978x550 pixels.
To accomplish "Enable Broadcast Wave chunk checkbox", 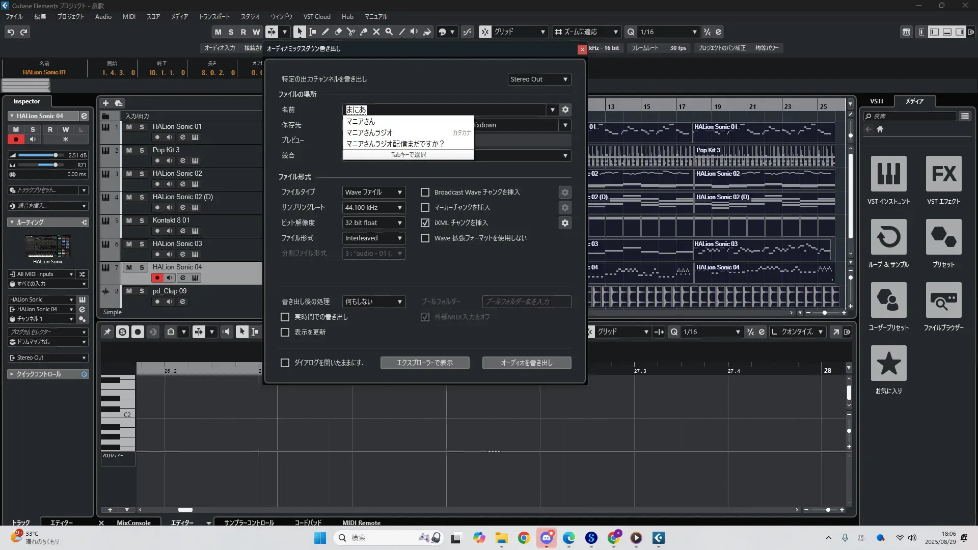I will [425, 193].
